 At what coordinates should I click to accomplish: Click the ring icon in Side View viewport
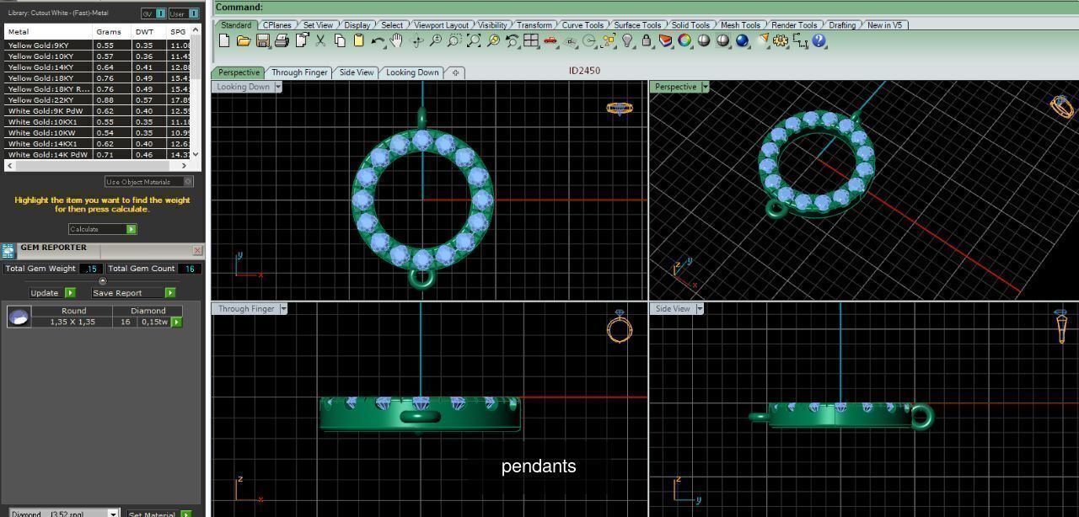[x=1061, y=326]
